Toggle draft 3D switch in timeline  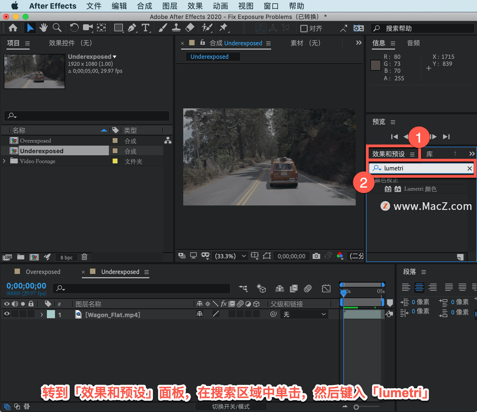(x=261, y=289)
